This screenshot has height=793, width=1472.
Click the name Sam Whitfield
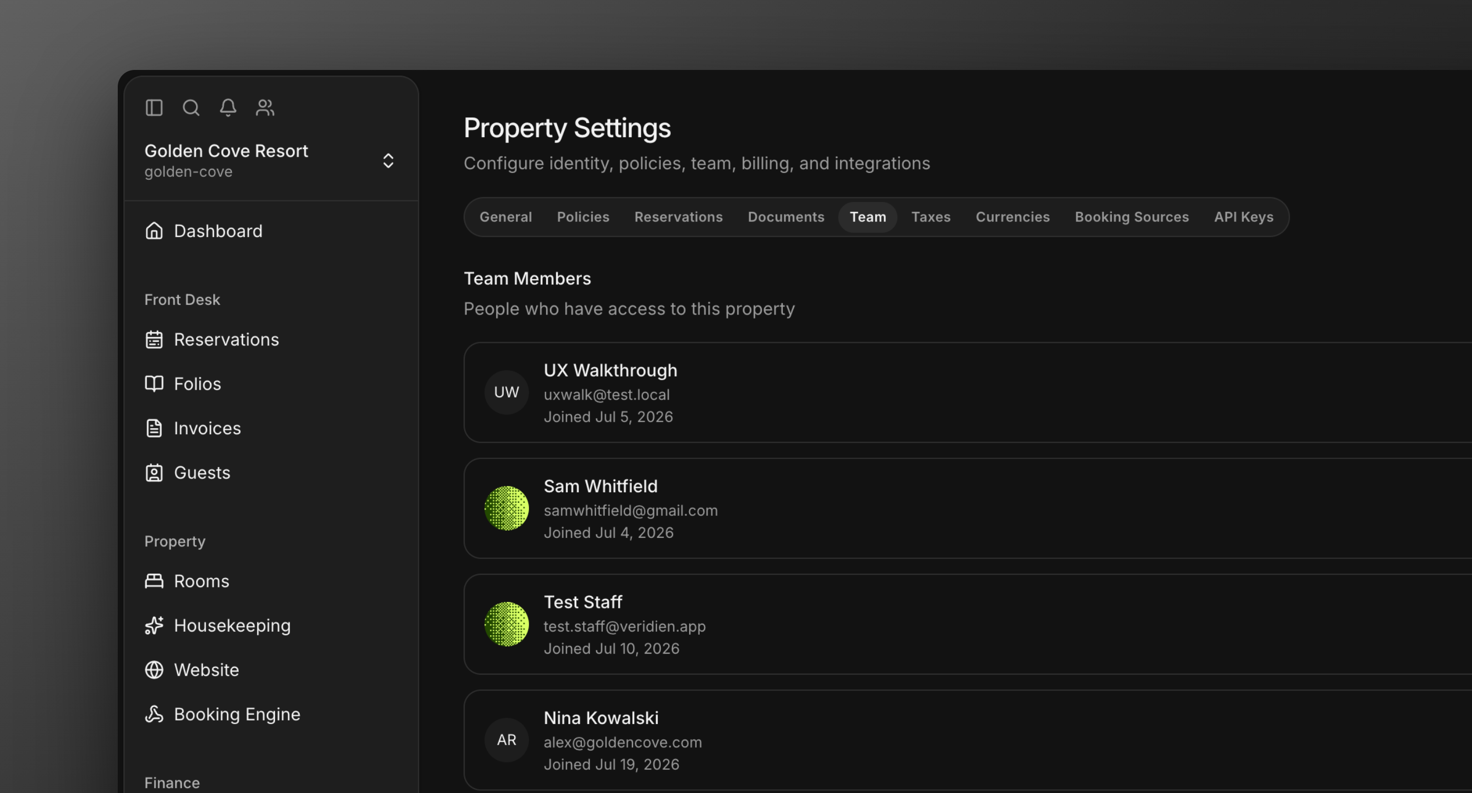(x=600, y=486)
